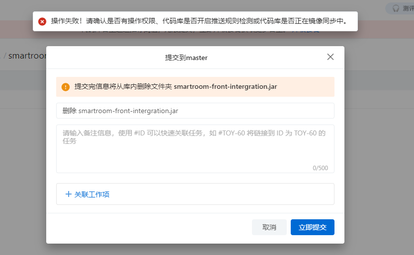Screen dimensions: 414x255
Task: Click the 立即提交 submit button
Action: pos(312,227)
